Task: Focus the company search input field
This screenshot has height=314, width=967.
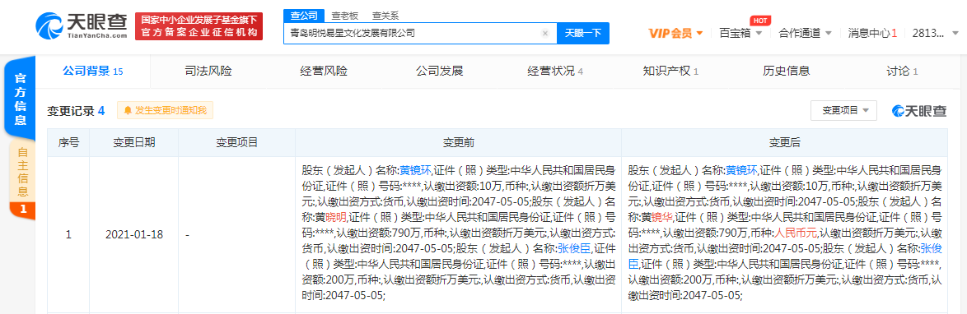Action: pyautogui.click(x=420, y=33)
